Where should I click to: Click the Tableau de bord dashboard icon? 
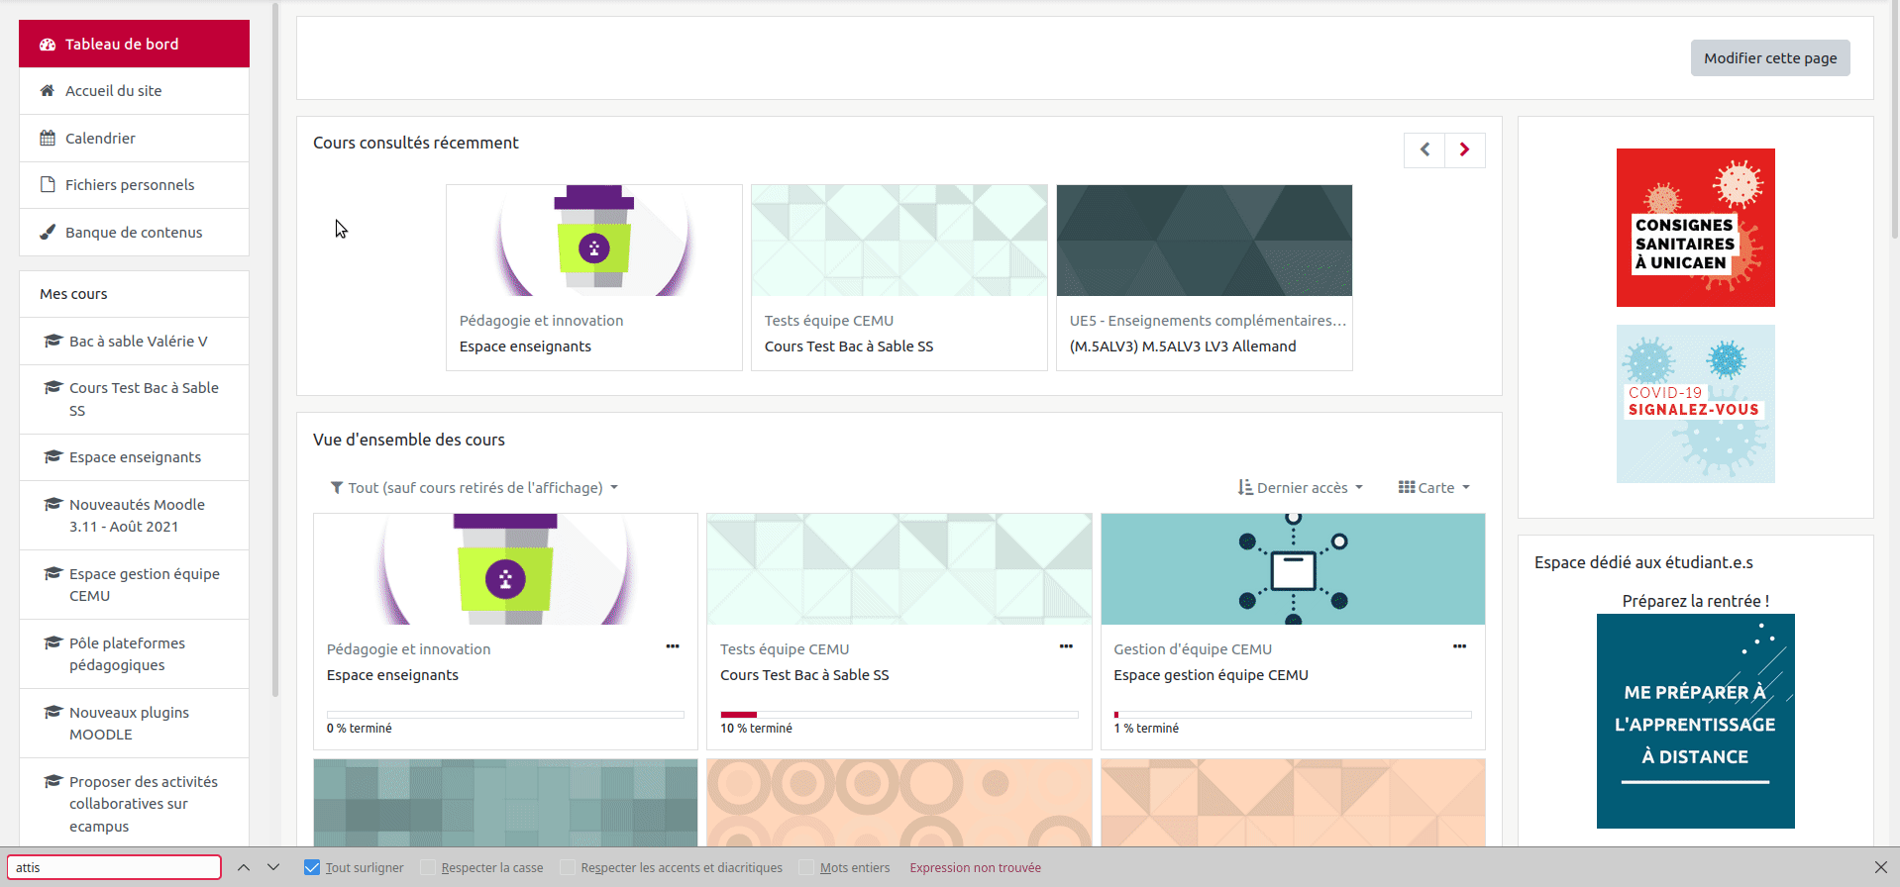pos(48,45)
